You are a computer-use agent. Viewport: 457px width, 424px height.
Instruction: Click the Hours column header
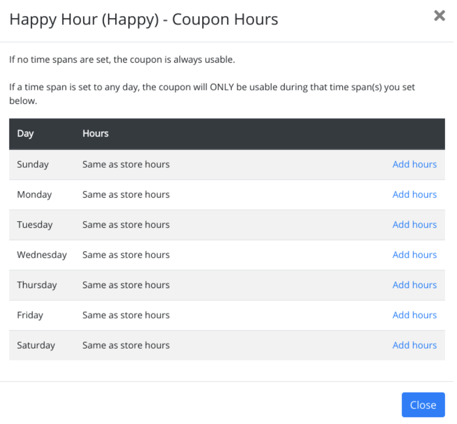[x=95, y=133]
